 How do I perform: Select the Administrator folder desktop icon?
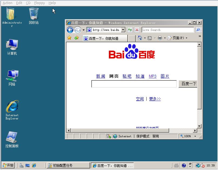(12, 17)
